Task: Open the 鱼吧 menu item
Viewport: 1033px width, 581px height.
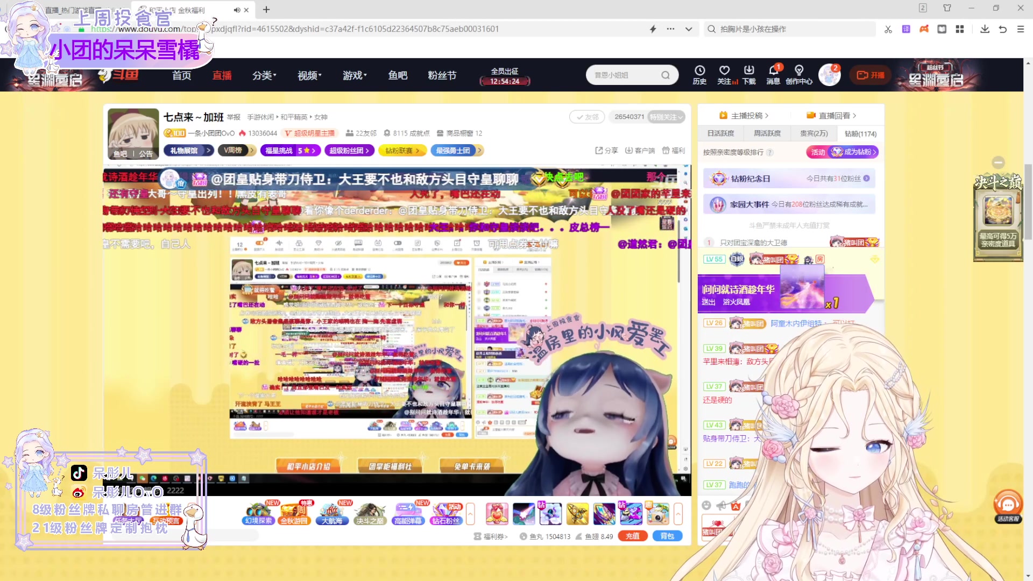Action: point(398,75)
